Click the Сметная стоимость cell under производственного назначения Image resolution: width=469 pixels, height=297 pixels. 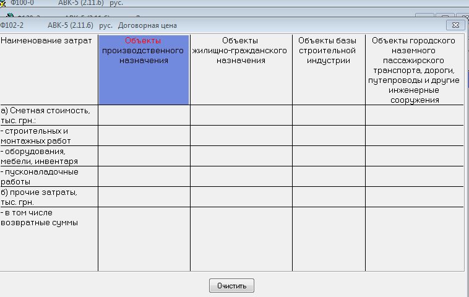144,115
